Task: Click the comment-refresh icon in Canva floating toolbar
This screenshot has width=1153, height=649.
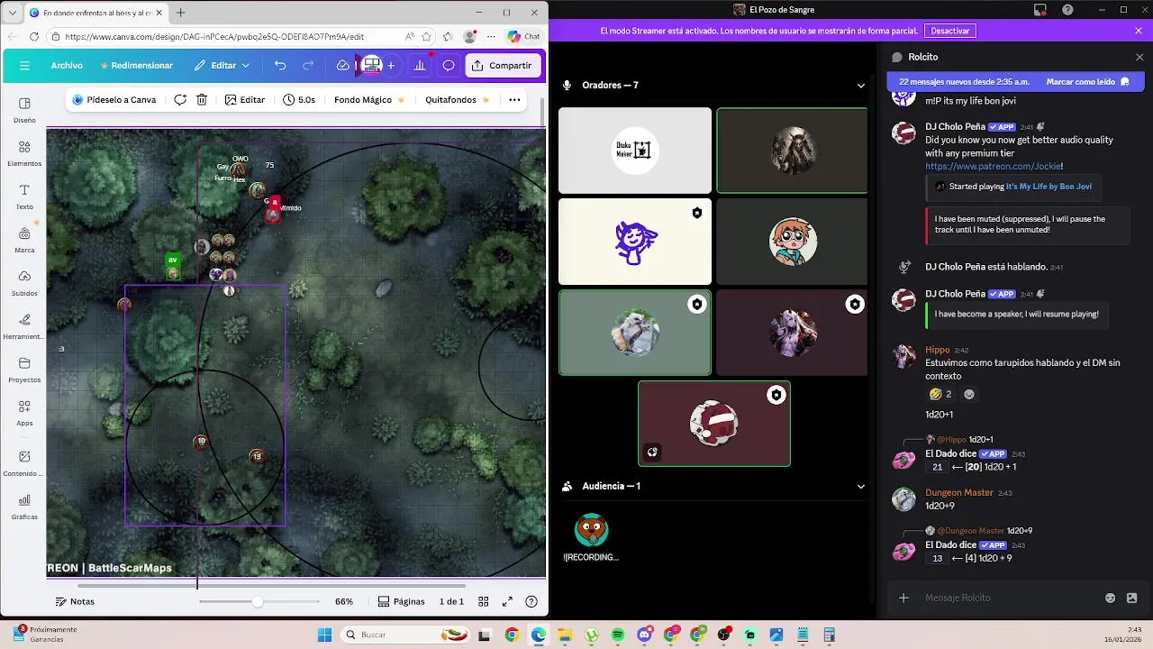Action: click(180, 100)
